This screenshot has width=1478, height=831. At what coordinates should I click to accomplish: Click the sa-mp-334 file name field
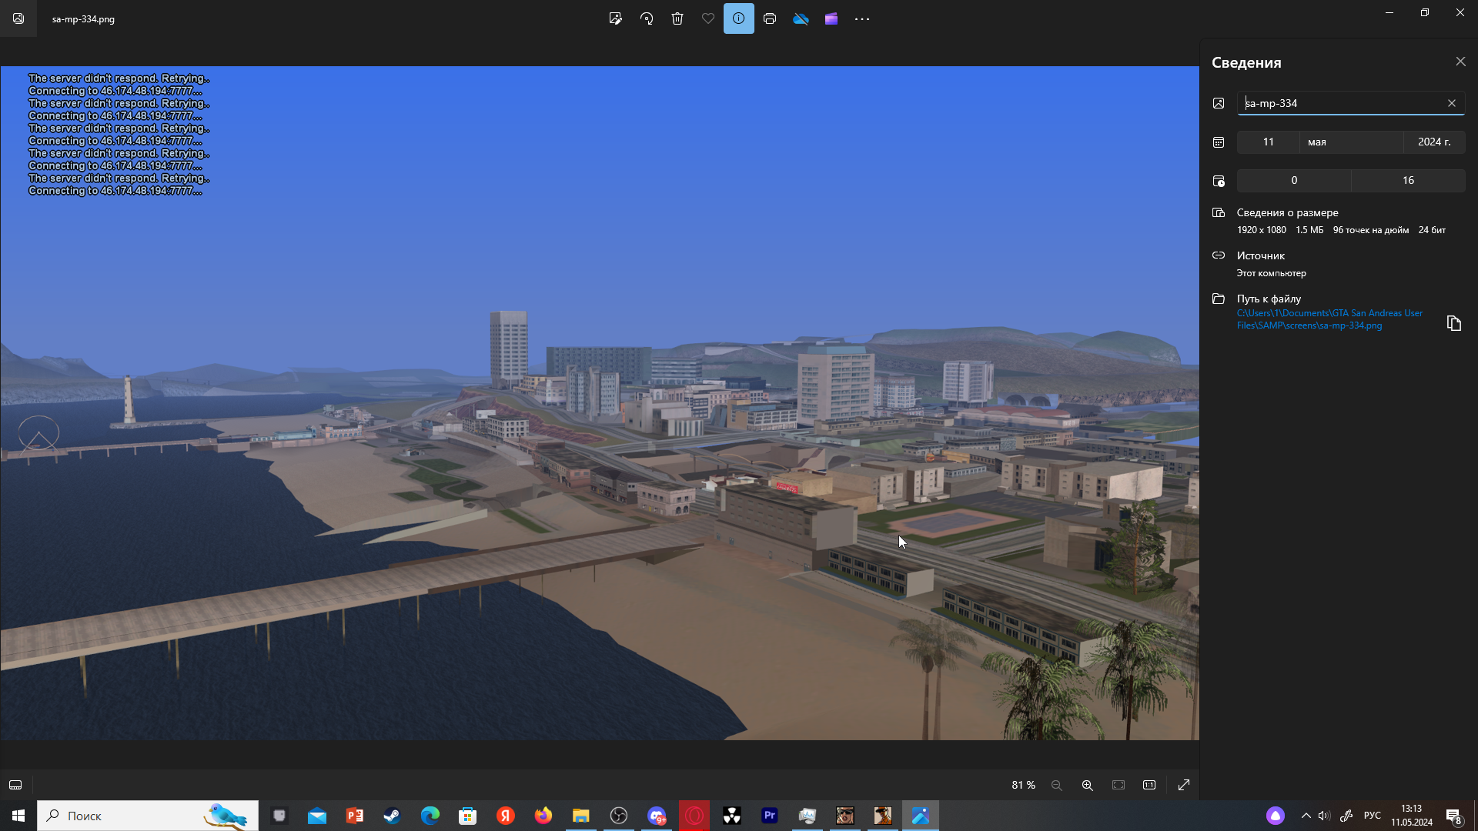coord(1339,103)
